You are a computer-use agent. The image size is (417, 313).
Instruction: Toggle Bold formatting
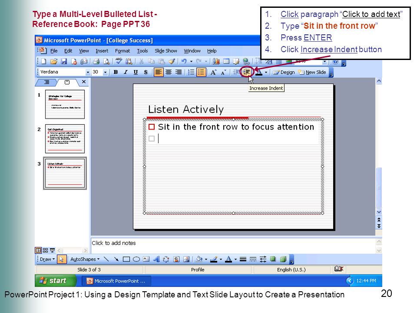tap(116, 72)
